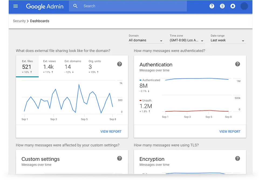Click help icon on Encryption card
This screenshot has height=182, width=259.
click(x=237, y=158)
